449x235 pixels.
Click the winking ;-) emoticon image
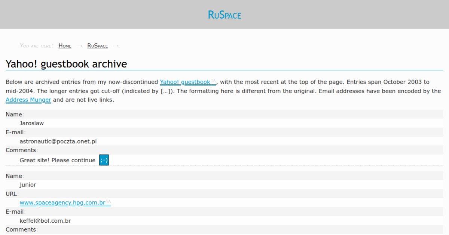[x=104, y=160]
